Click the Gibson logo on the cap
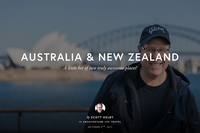This screenshot has width=200, height=133. [x=157, y=30]
